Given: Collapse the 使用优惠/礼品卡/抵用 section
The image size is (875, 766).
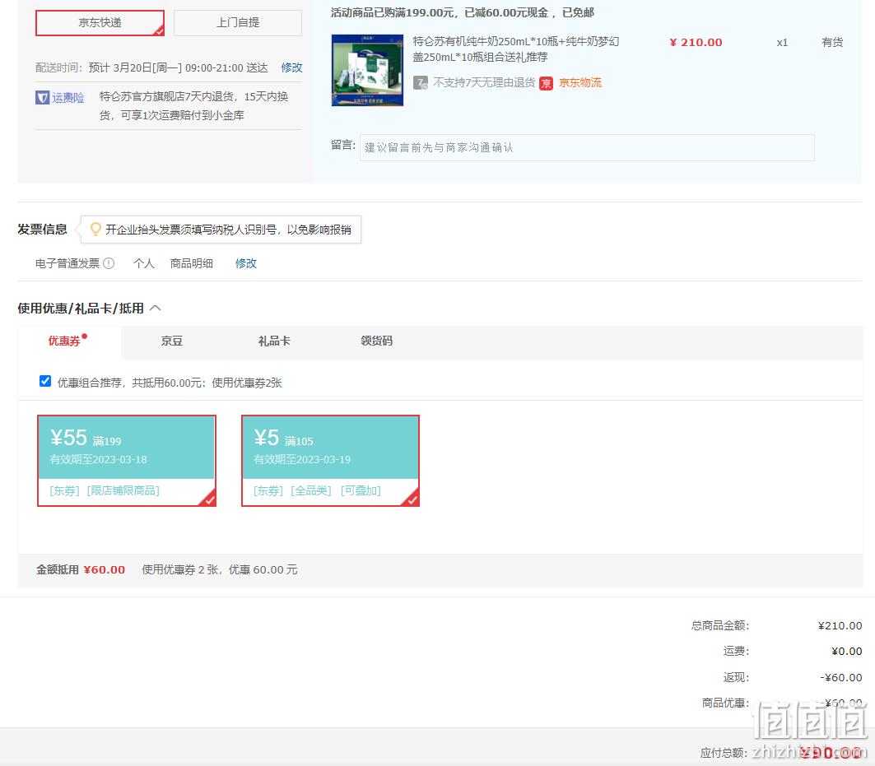Looking at the screenshot, I should tap(156, 308).
